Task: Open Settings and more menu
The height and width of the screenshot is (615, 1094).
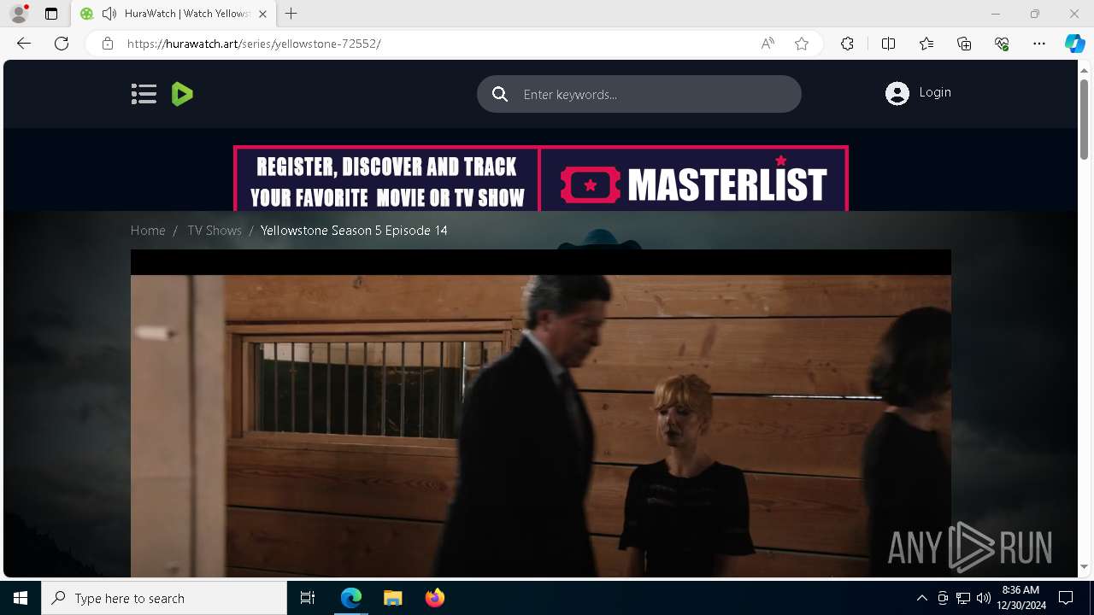Action: [1039, 44]
